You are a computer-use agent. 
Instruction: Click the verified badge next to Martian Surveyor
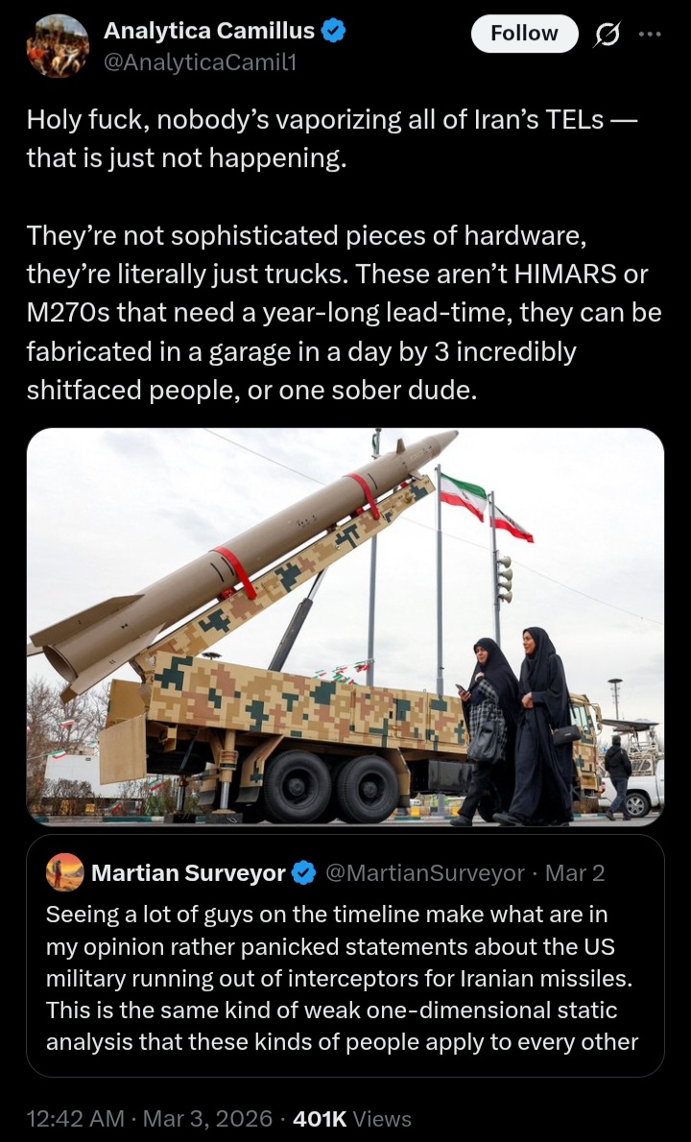[x=303, y=872]
